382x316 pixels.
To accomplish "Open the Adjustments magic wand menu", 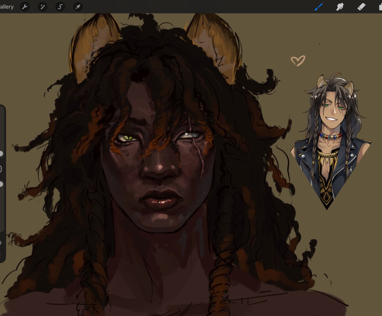I will 42,7.
